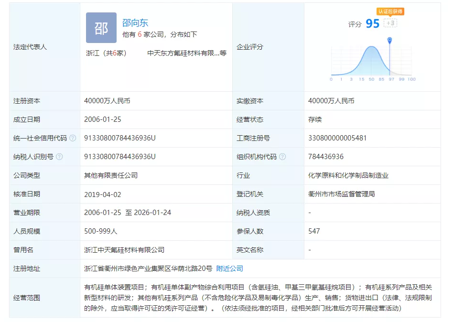Open the 邵向东 legal representative profile
The width and height of the screenshot is (464, 322).
pos(135,22)
